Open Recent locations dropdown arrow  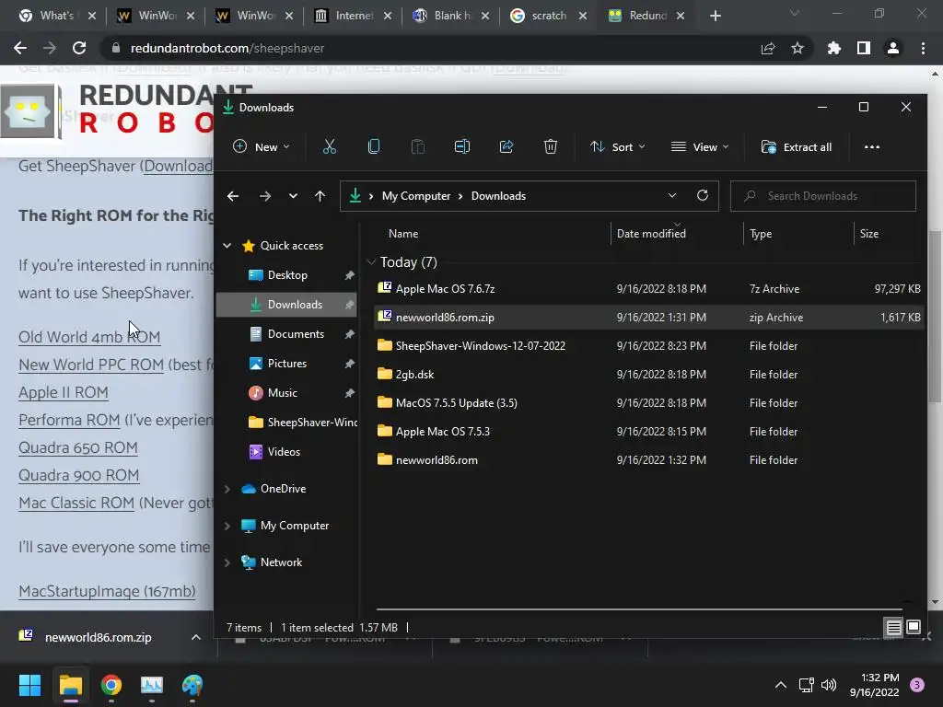293,196
